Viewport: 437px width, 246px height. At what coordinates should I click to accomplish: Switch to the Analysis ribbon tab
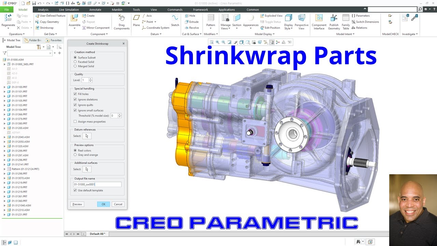tap(43, 10)
